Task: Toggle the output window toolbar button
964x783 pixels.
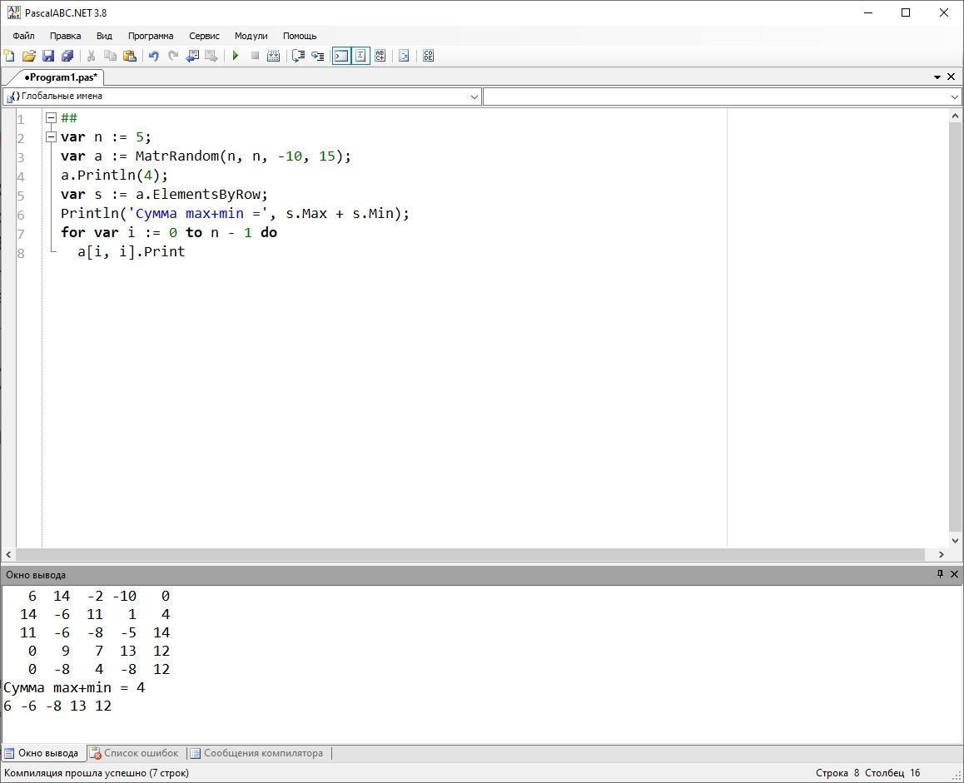Action: (341, 56)
